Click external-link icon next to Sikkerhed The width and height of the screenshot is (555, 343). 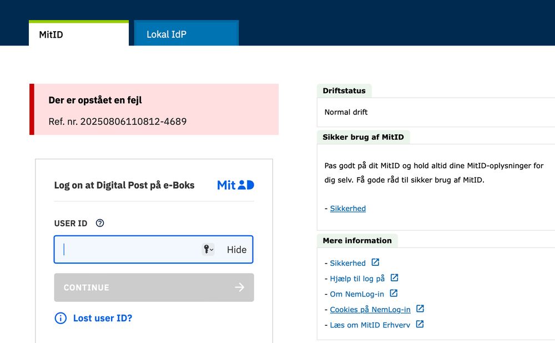click(375, 263)
